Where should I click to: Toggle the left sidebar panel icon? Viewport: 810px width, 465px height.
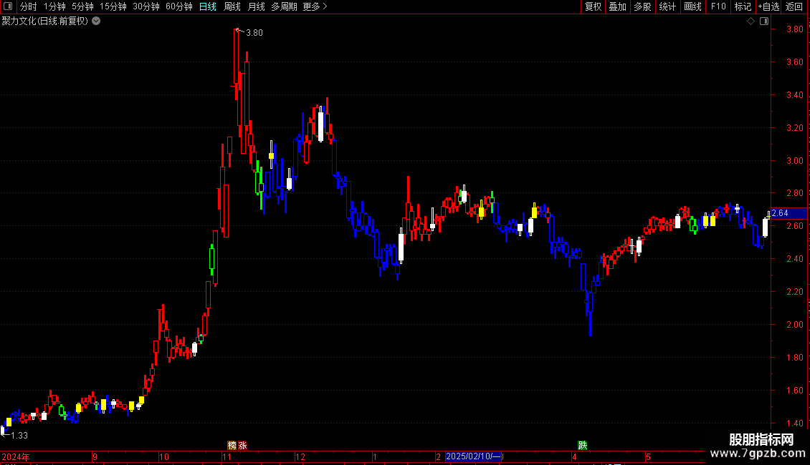point(8,6)
